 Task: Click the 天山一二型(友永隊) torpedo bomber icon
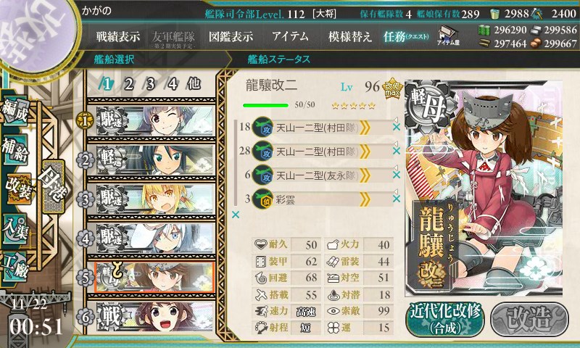(262, 175)
